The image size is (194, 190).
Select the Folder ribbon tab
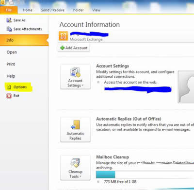[x=79, y=10]
